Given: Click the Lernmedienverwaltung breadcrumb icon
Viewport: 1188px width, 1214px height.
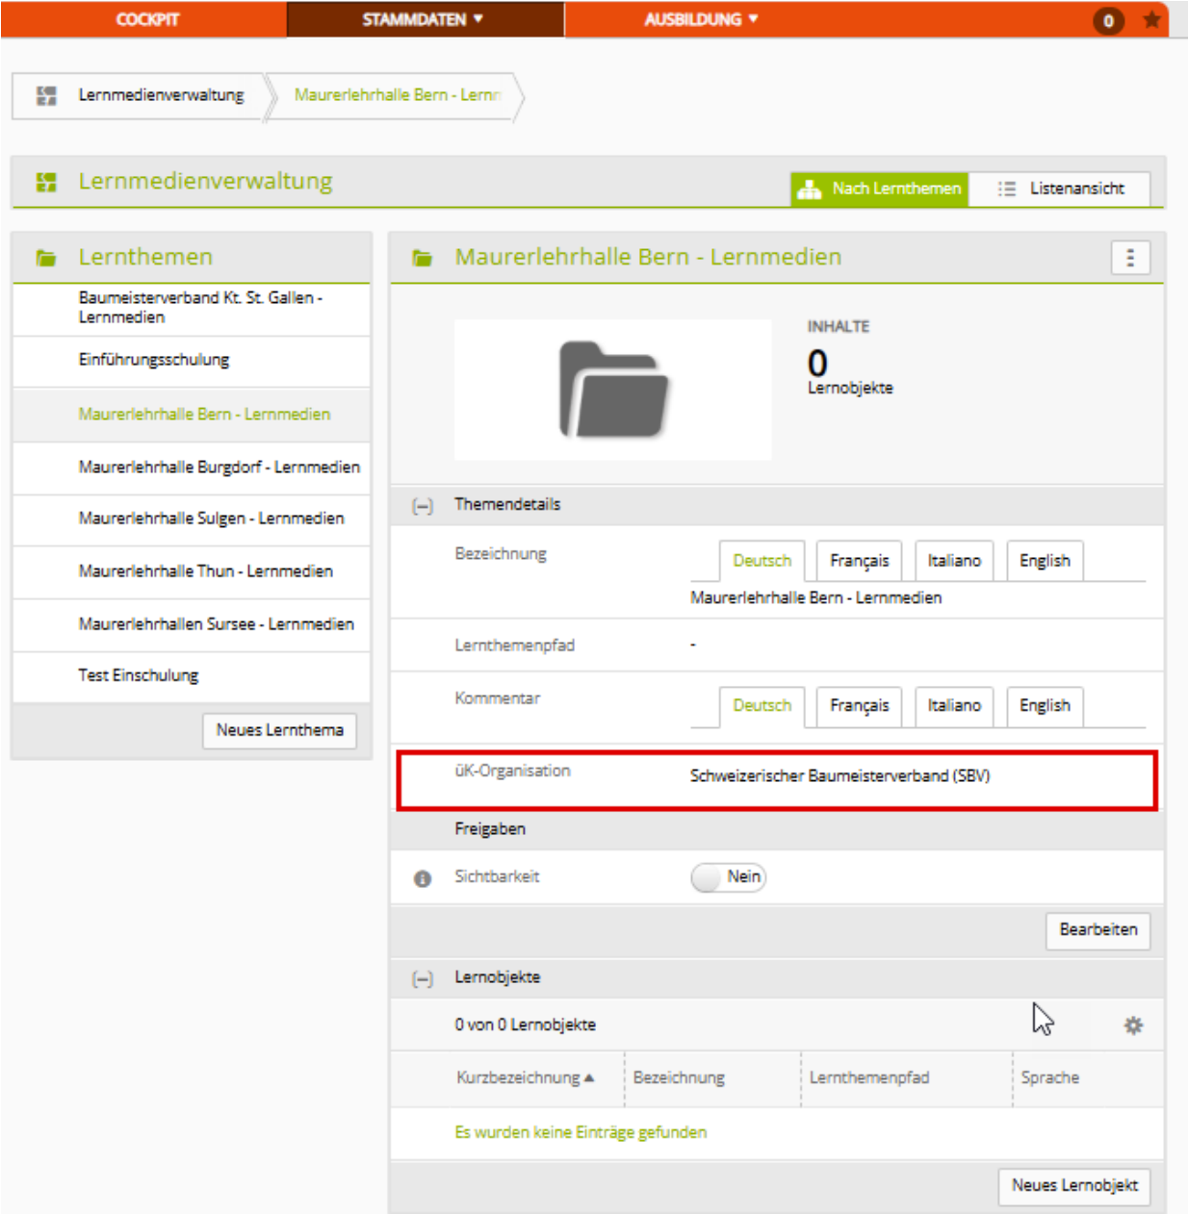Looking at the screenshot, I should click(46, 95).
